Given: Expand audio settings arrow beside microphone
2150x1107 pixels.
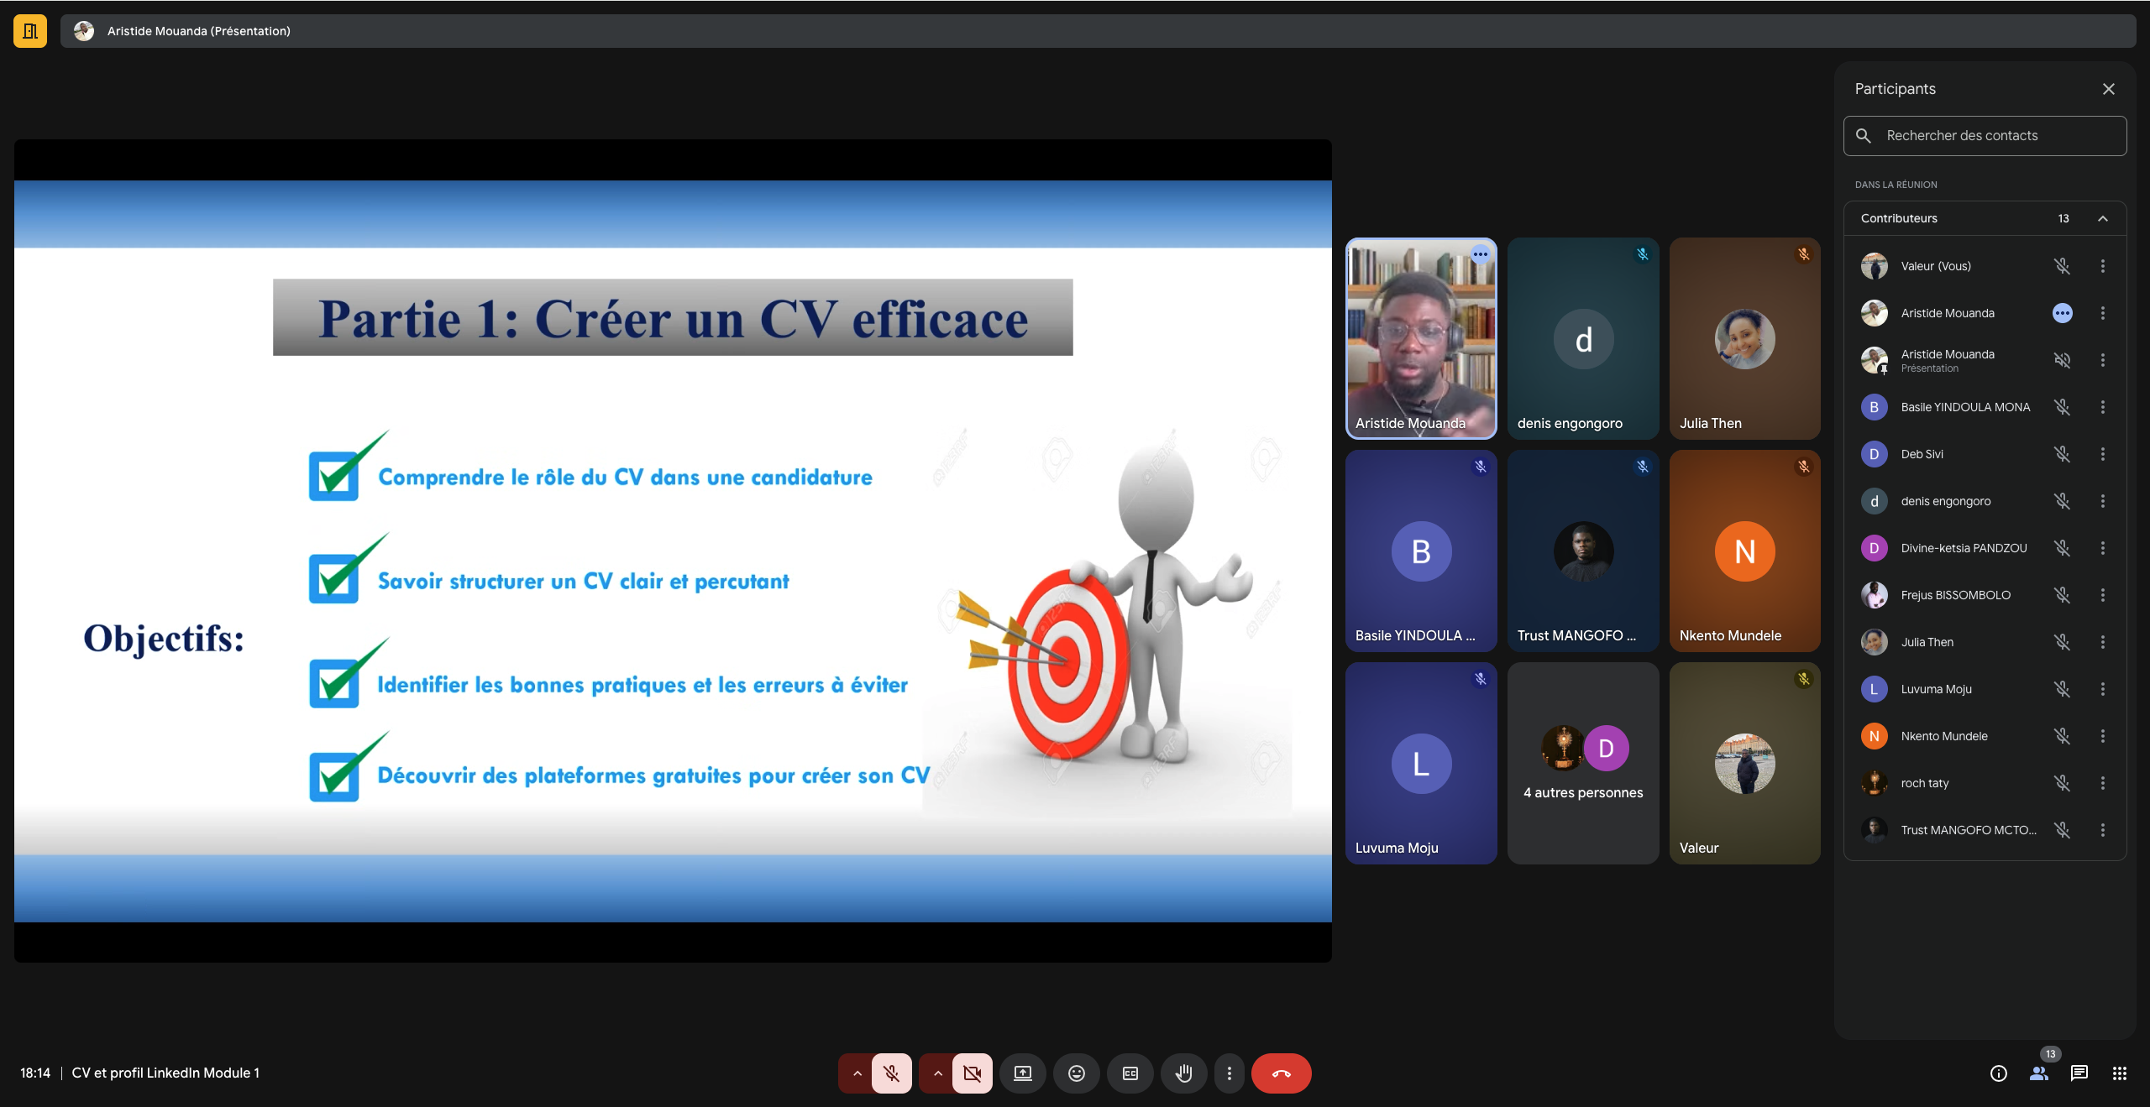Looking at the screenshot, I should [x=857, y=1073].
